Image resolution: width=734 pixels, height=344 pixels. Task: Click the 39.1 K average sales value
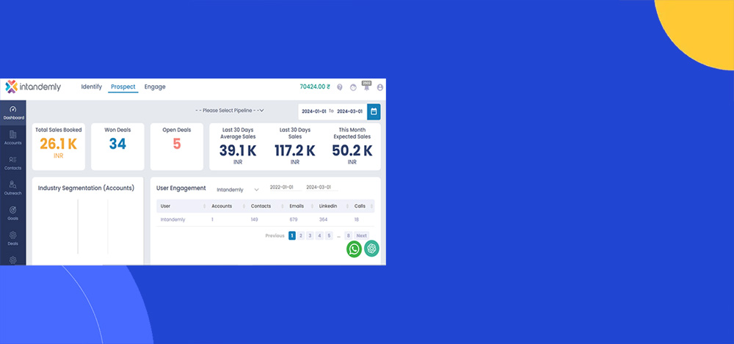click(238, 150)
